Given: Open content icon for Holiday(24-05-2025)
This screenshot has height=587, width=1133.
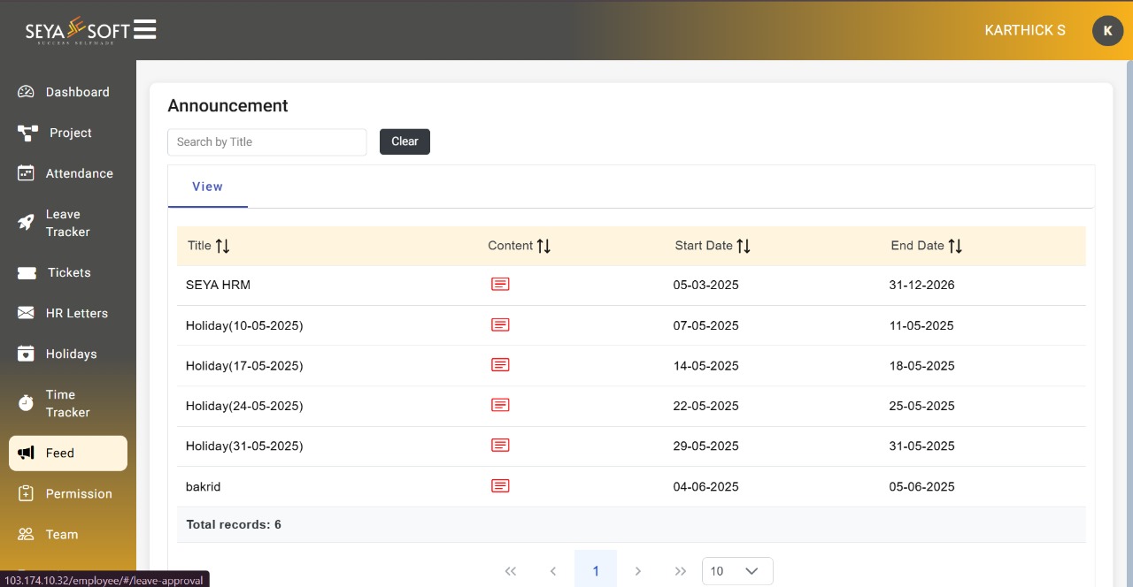Looking at the screenshot, I should [x=500, y=405].
